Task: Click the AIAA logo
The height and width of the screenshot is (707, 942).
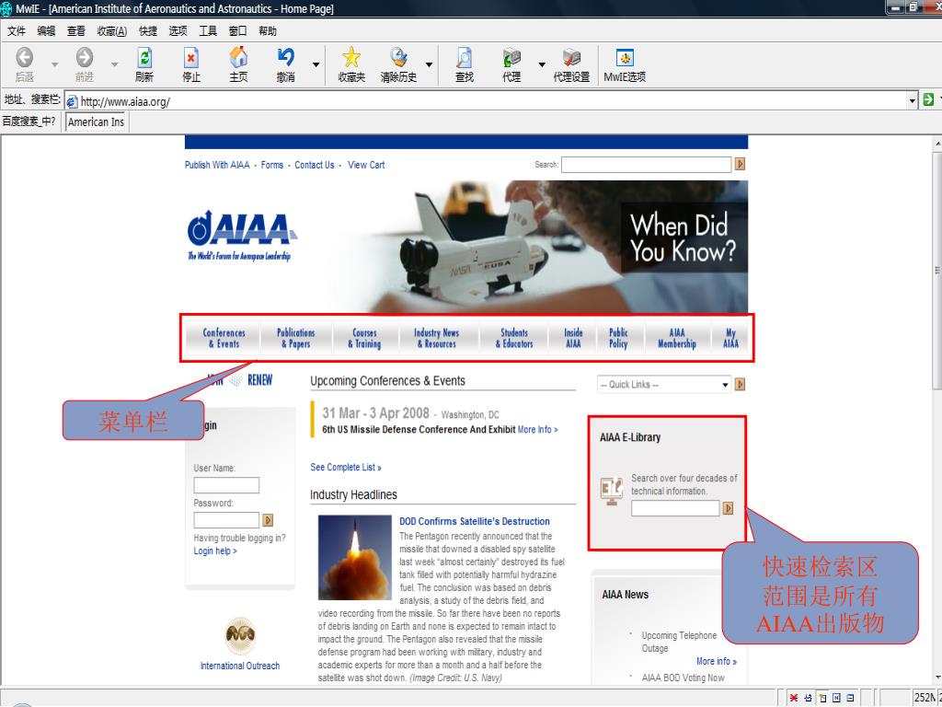Action: pos(241,235)
